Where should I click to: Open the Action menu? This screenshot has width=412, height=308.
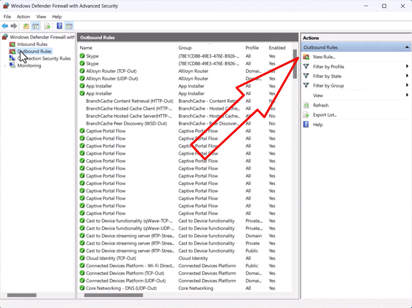24,16
